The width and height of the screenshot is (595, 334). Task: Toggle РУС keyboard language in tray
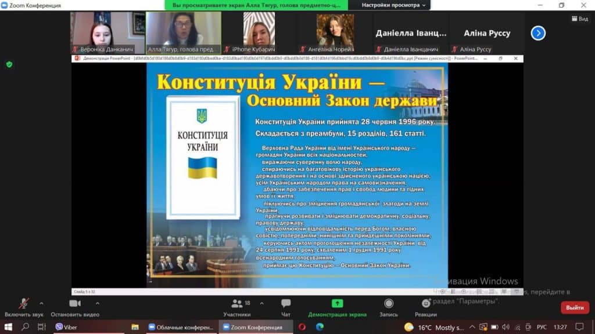542,327
